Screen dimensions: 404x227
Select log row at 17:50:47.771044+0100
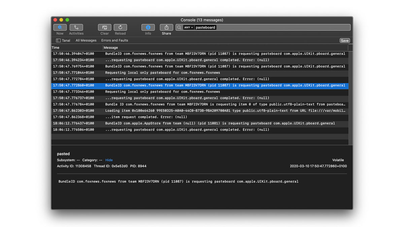pyautogui.click(x=200, y=73)
